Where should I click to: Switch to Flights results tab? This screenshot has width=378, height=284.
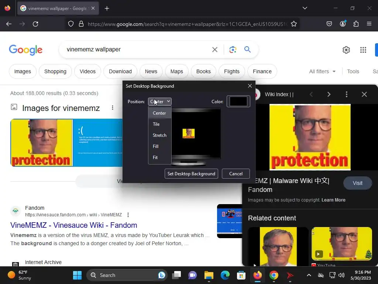point(232,71)
